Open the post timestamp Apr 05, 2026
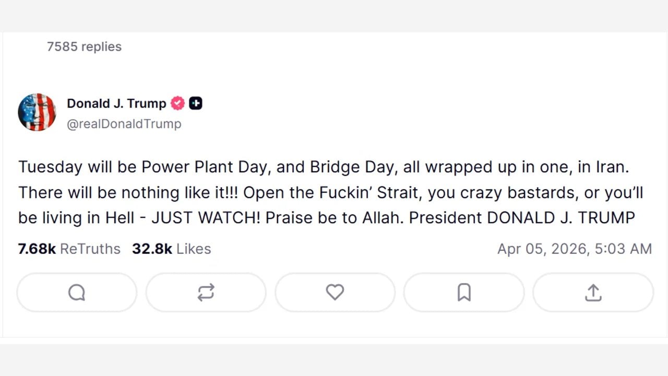The image size is (668, 376). point(575,249)
